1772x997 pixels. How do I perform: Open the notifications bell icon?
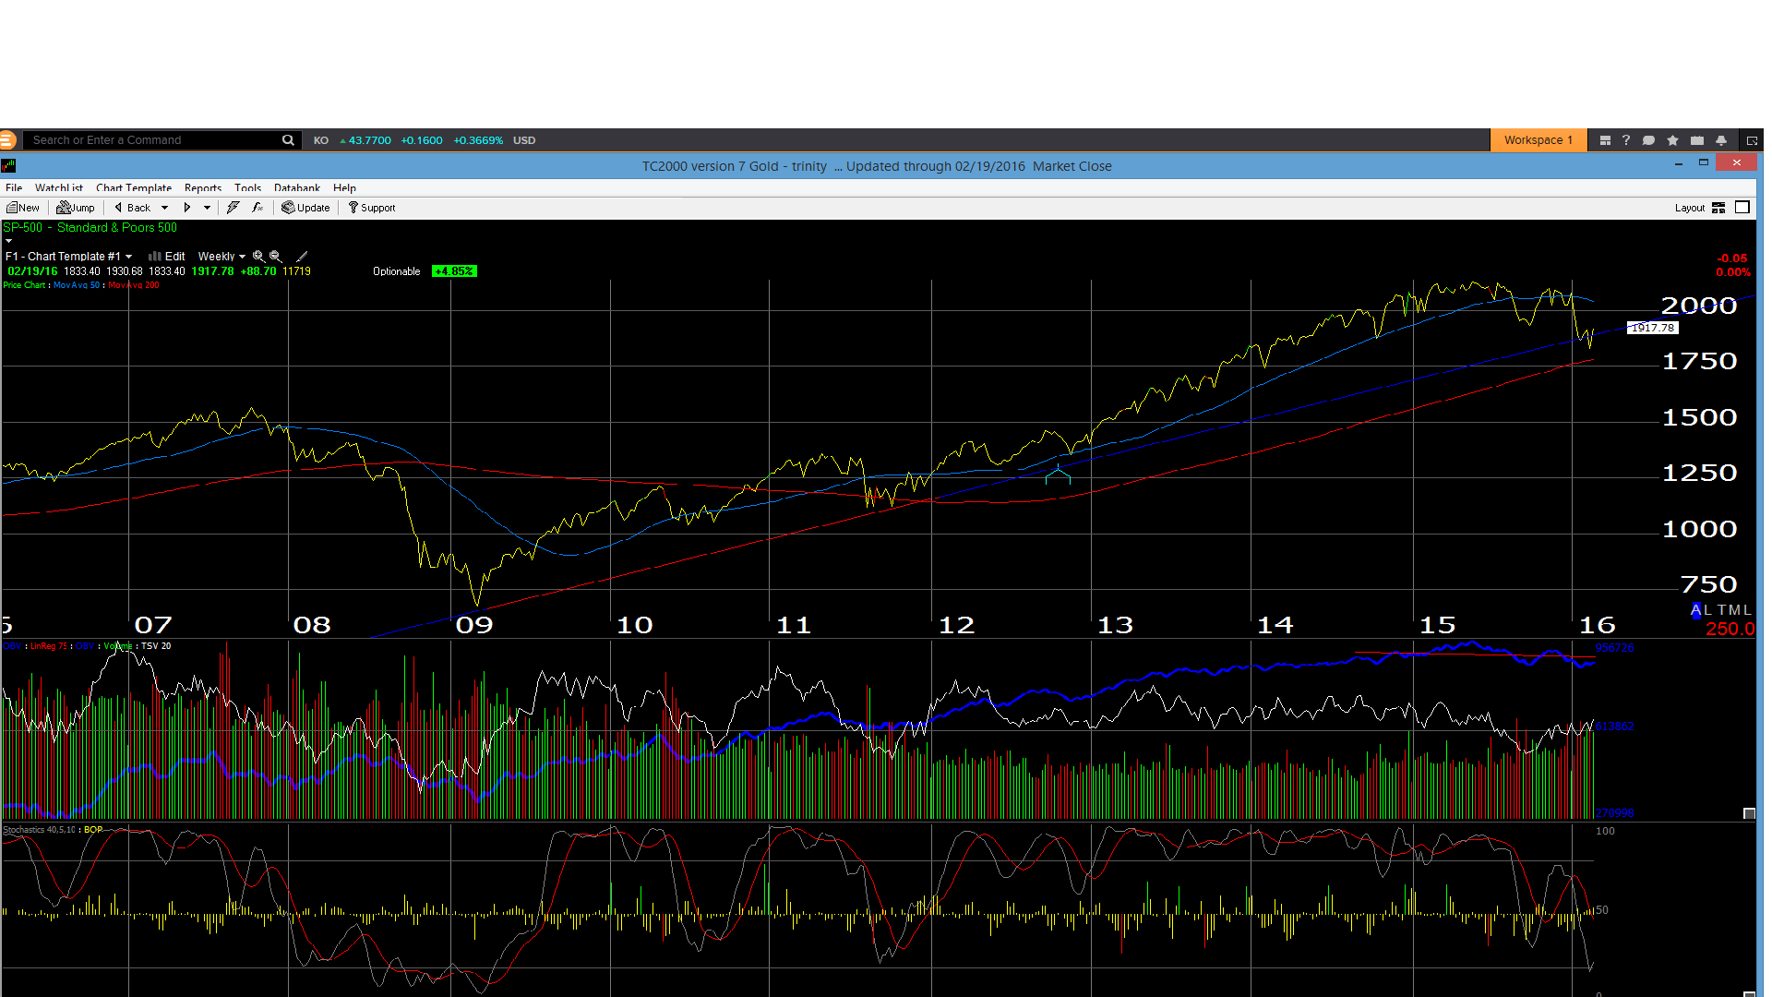pos(1720,140)
